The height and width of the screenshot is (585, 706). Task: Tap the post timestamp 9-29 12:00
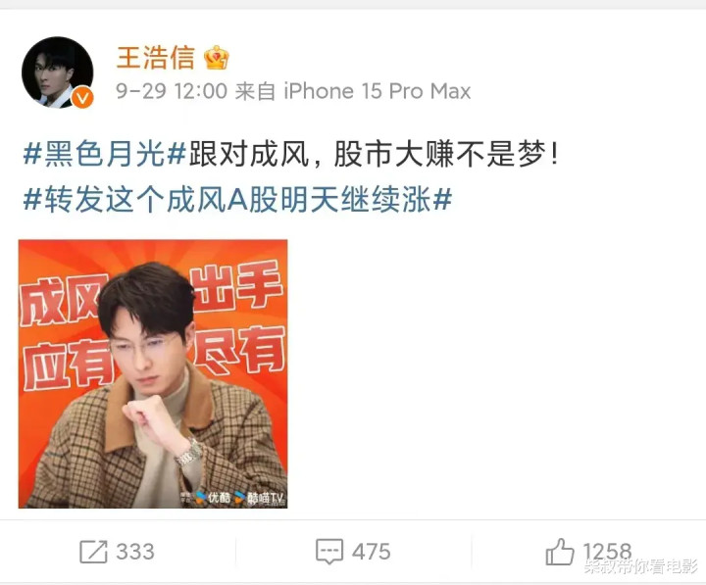pyautogui.click(x=172, y=91)
